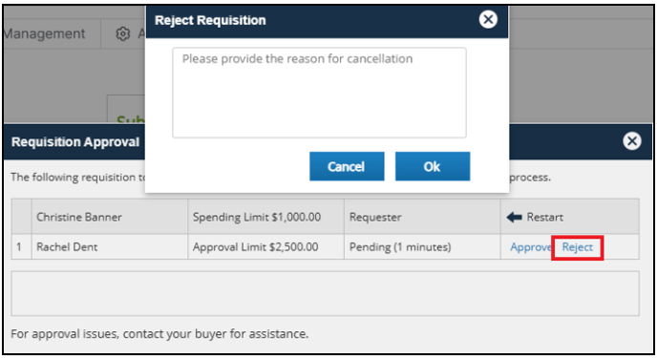Click the Cancel button
The height and width of the screenshot is (358, 657).
[x=347, y=166]
